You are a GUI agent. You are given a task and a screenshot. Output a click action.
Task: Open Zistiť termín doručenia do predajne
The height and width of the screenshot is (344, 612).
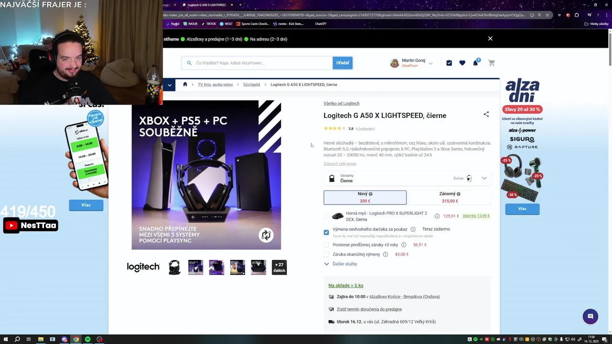(x=369, y=310)
